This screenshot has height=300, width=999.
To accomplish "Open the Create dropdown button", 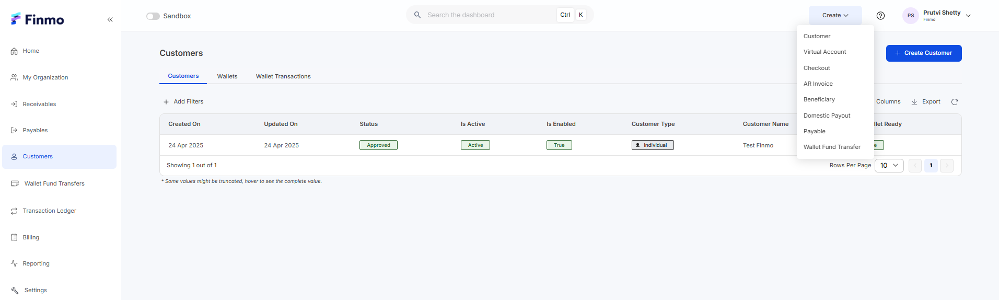I will 835,16.
